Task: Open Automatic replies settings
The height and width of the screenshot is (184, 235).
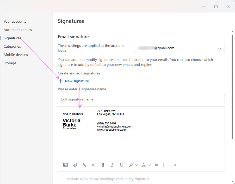Action: tap(18, 30)
